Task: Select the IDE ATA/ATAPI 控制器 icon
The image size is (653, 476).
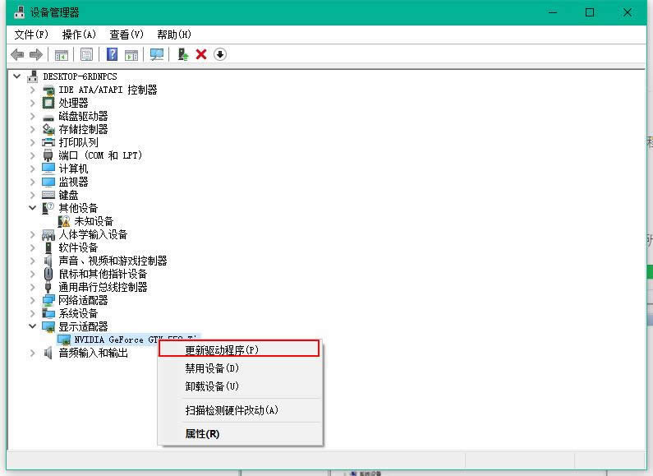Action: click(x=48, y=90)
